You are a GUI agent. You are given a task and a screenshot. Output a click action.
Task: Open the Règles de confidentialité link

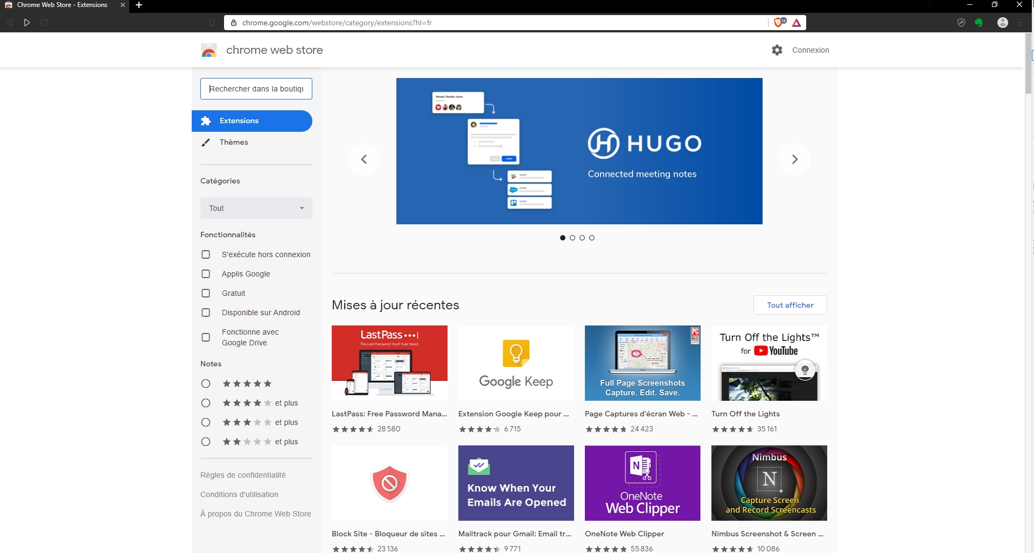point(243,475)
